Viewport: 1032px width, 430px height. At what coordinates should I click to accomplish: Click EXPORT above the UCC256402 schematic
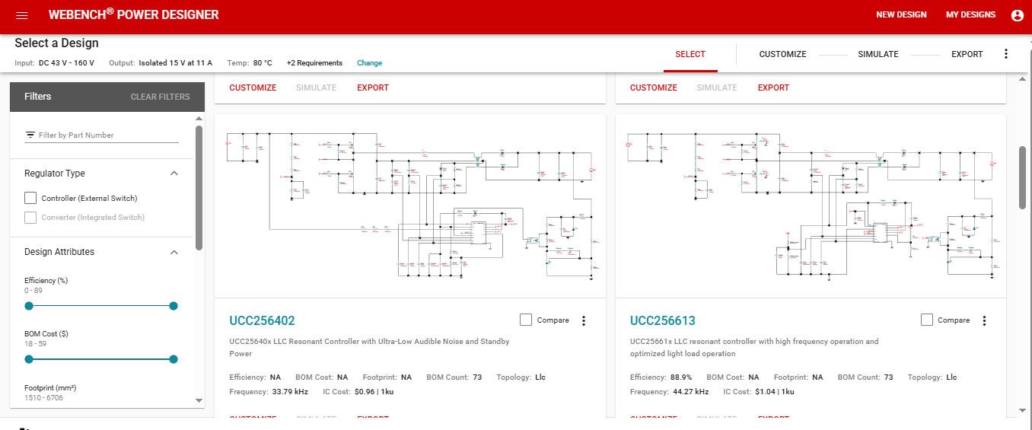(x=373, y=88)
